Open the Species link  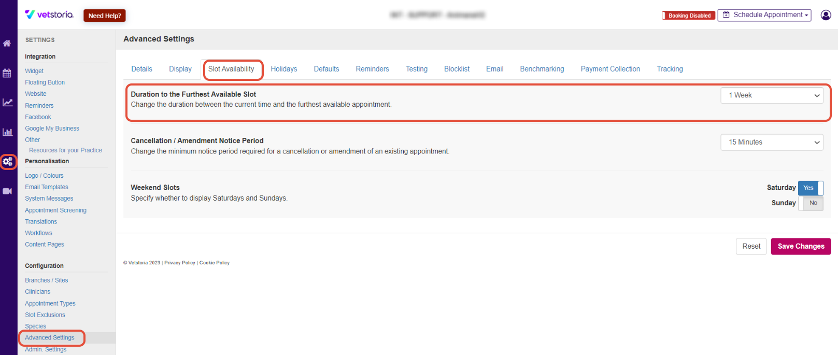pyautogui.click(x=36, y=326)
